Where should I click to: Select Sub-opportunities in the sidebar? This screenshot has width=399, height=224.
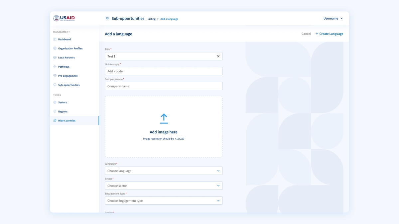pos(68,85)
